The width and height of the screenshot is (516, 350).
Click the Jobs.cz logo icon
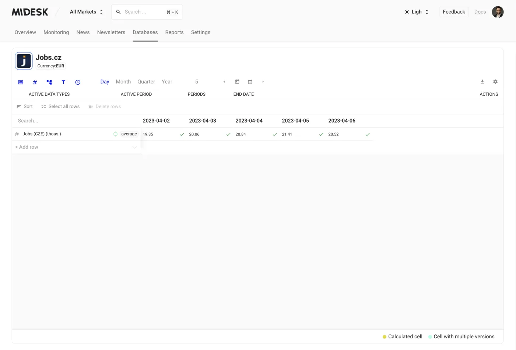(24, 61)
